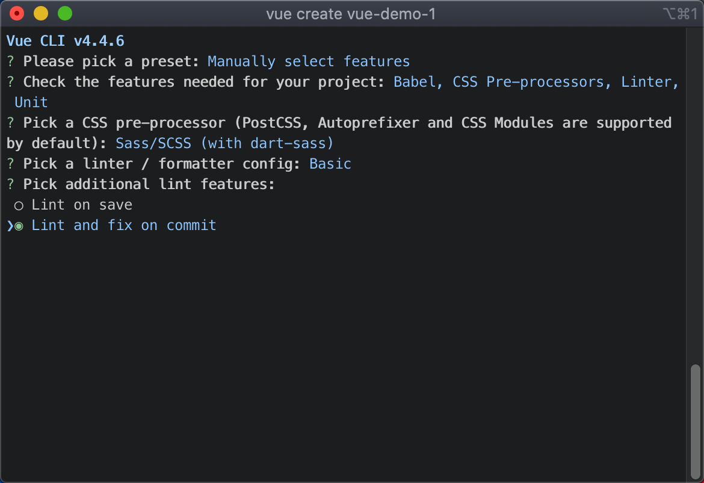
Task: Click the 'Babel,' feature text
Action: (x=418, y=82)
